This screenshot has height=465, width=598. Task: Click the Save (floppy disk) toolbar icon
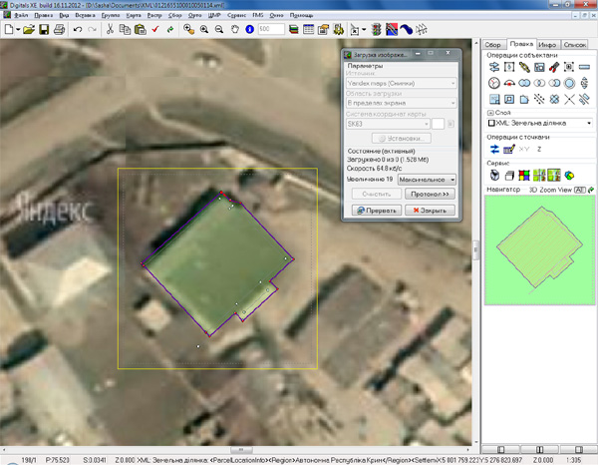(43, 31)
